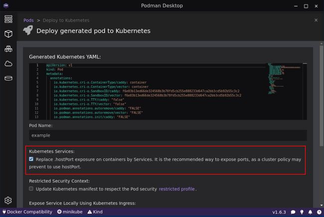Open the Dashboard from the sidebar
The height and width of the screenshot is (217, 324).
pyautogui.click(x=8, y=19)
